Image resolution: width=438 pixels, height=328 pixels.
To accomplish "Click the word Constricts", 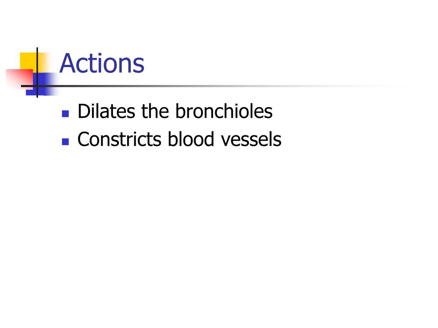I will 119,139.
